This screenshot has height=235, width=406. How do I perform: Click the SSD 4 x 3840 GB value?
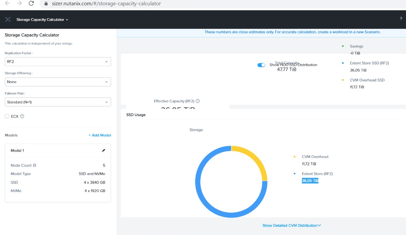(94, 182)
